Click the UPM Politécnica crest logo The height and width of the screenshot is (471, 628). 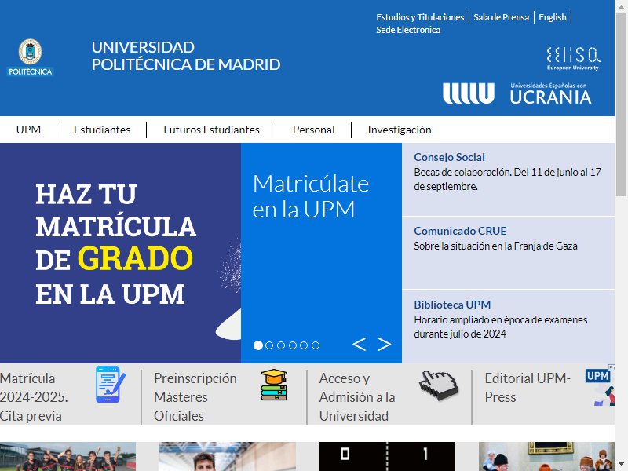point(30,57)
